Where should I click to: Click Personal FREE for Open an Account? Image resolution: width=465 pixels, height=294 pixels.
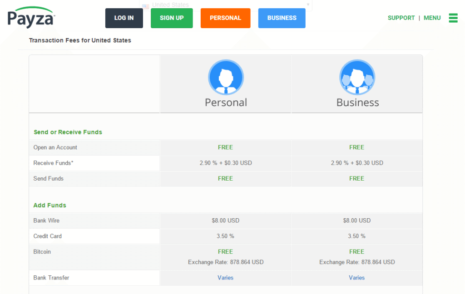pos(225,147)
